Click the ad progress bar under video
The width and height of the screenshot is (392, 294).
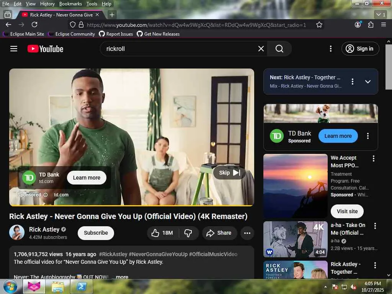(x=132, y=206)
